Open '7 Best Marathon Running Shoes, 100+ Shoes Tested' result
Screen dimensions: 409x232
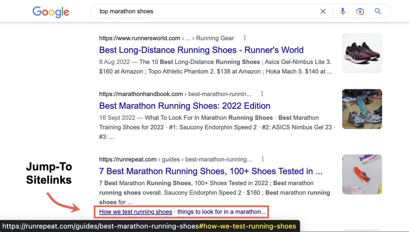click(211, 171)
